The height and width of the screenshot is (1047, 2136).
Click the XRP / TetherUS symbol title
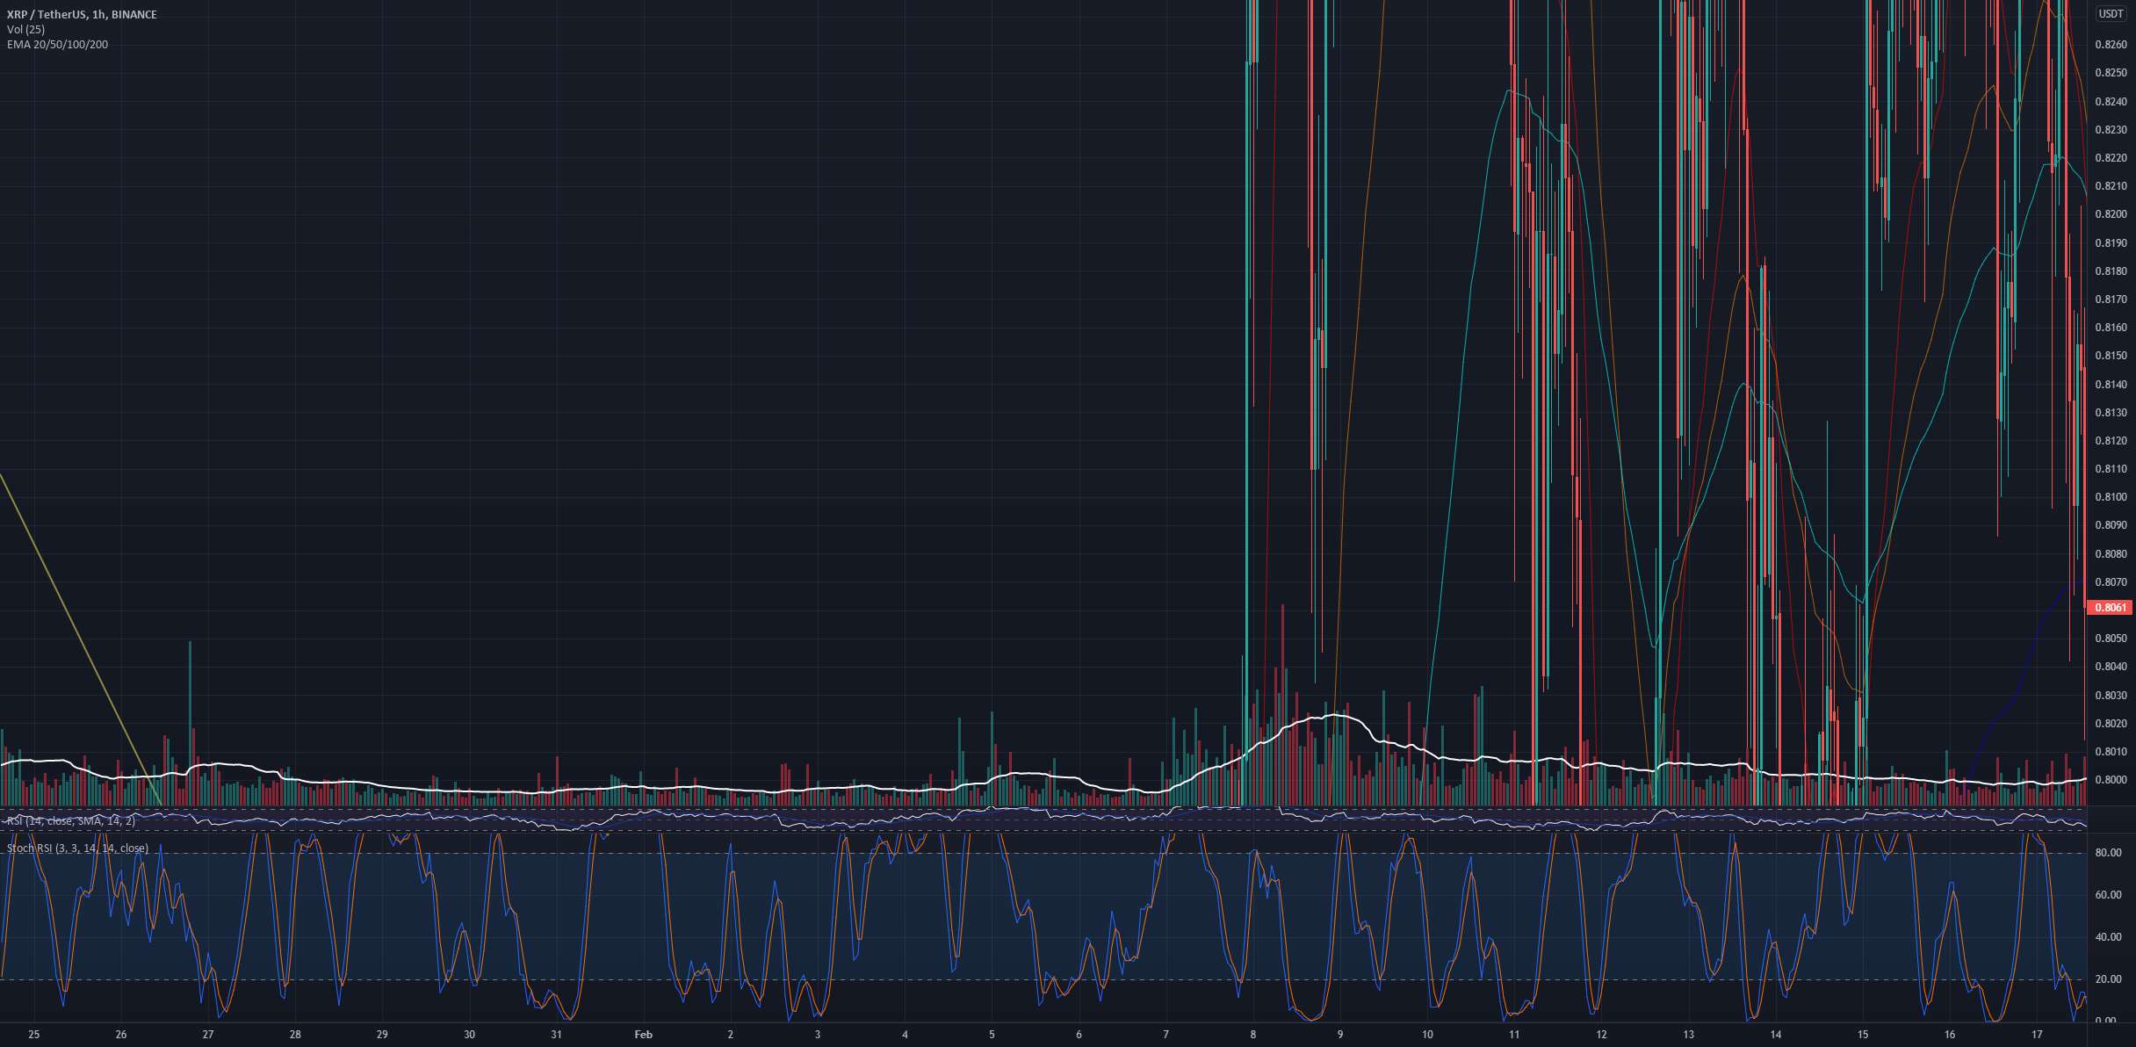coord(82,15)
